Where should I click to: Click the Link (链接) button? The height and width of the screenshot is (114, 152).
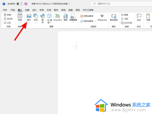pos(125,15)
